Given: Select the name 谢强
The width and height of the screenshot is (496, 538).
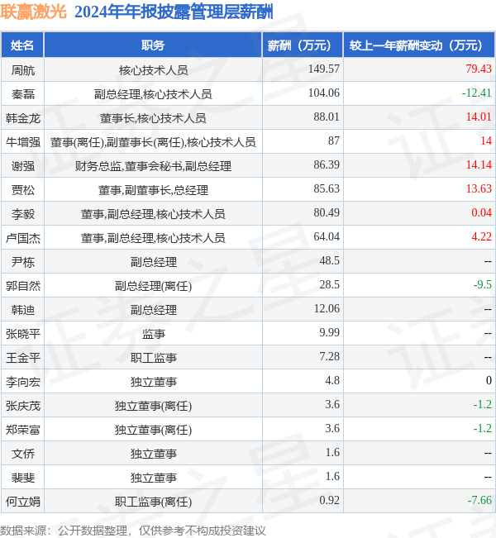Looking at the screenshot, I should click(23, 166).
